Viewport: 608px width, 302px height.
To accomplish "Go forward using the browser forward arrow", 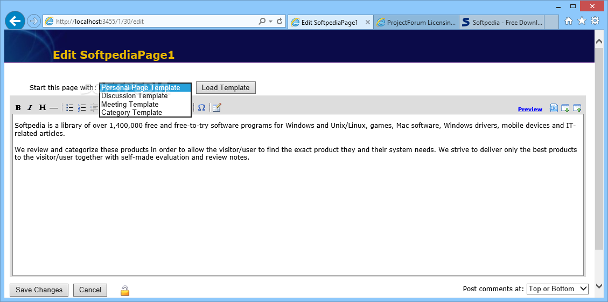I will 34,21.
